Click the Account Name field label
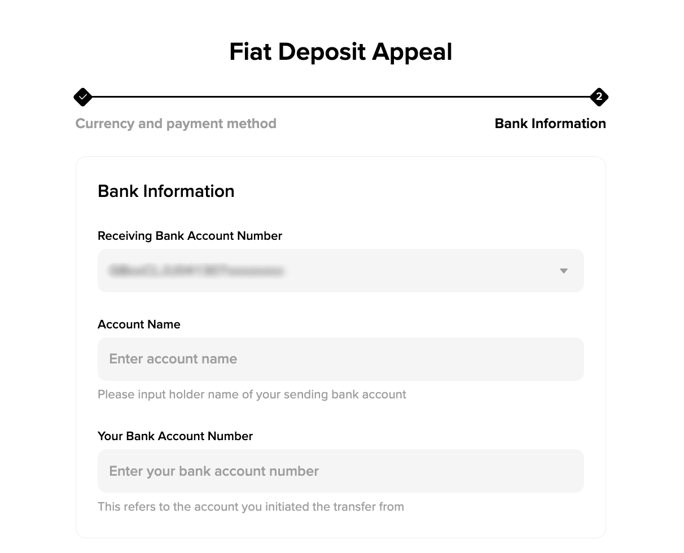 coord(139,324)
